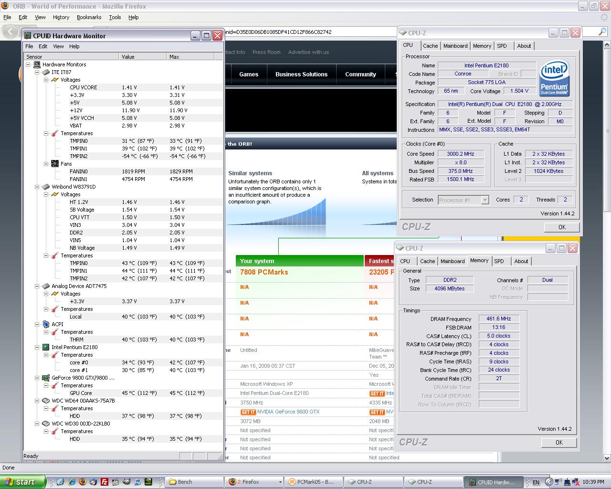Click the Intel Pentium logo in CPU-Z
Screen dimensions: 611x489
click(x=554, y=79)
